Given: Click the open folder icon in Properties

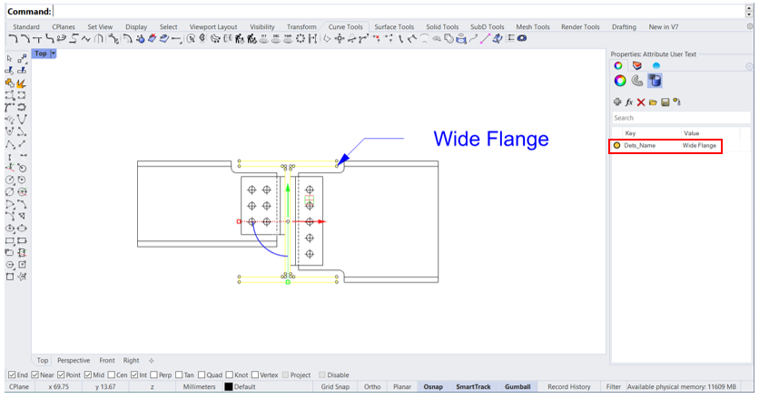Looking at the screenshot, I should point(653,102).
